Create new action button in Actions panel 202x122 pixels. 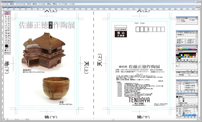pyautogui.click(x=191, y=92)
